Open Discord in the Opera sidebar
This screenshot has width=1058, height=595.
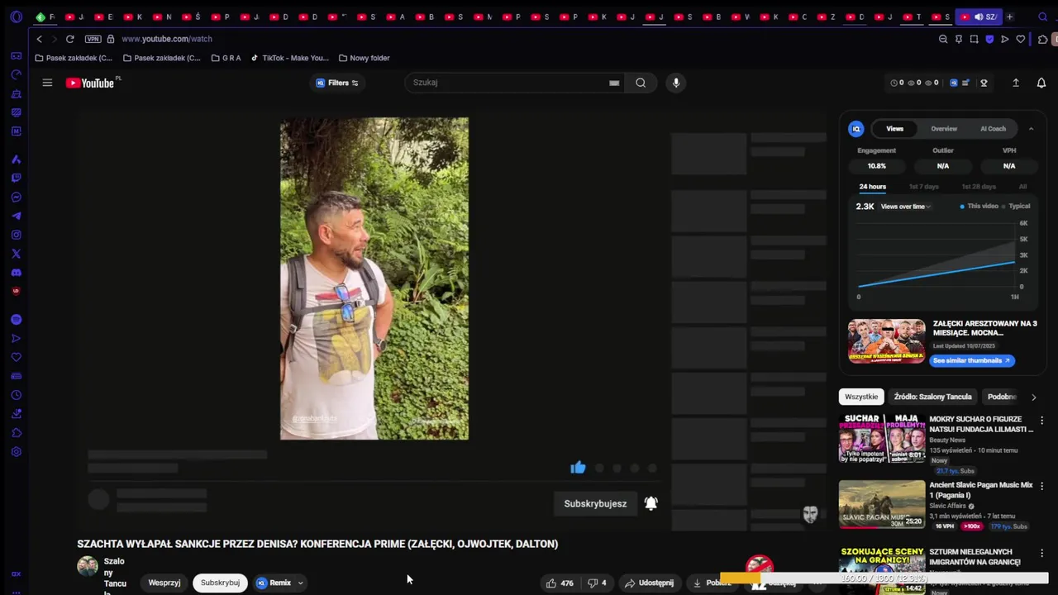[16, 273]
